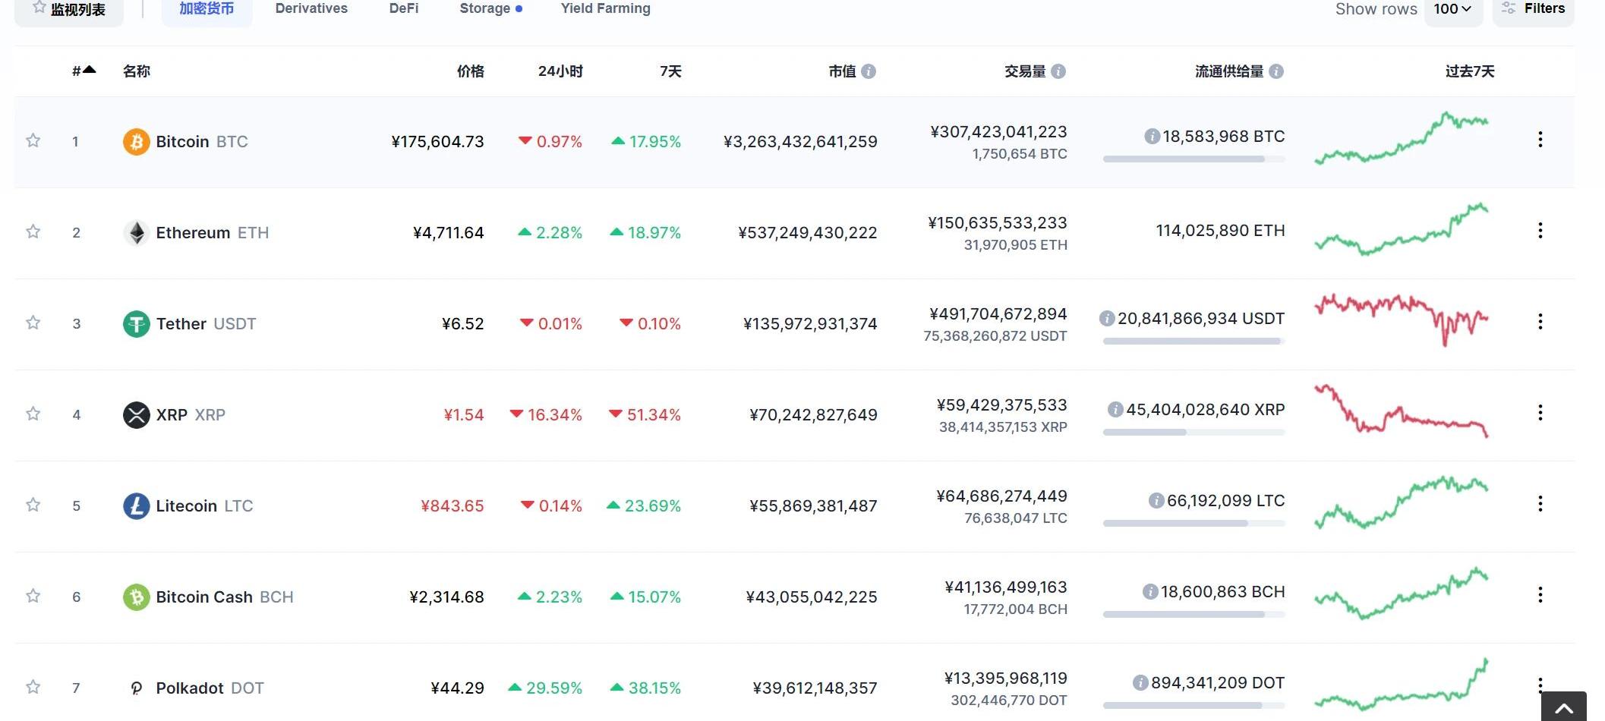The image size is (1605, 721).
Task: Click the info icon beside Polkadot supply
Action: (x=1140, y=683)
